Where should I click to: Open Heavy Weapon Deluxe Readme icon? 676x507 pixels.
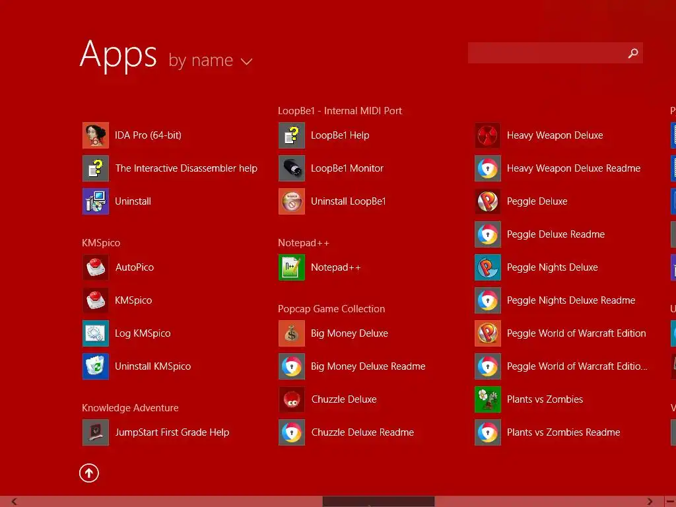click(x=488, y=168)
